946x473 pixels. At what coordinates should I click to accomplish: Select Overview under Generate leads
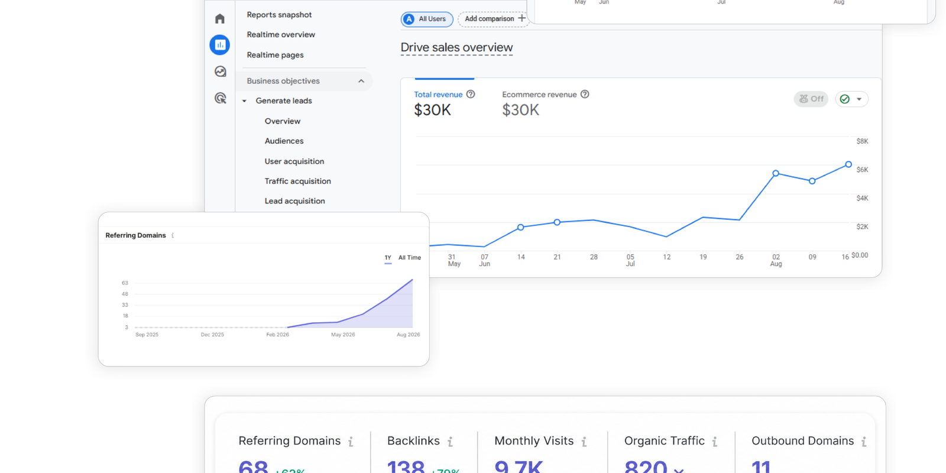tap(283, 121)
